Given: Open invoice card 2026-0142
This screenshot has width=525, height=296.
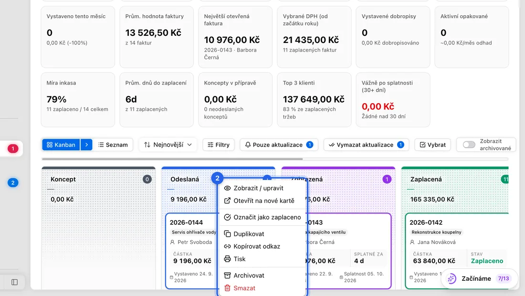Looking at the screenshot, I should [x=457, y=251].
